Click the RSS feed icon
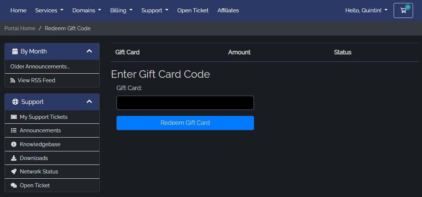422x197 pixels. click(x=13, y=80)
